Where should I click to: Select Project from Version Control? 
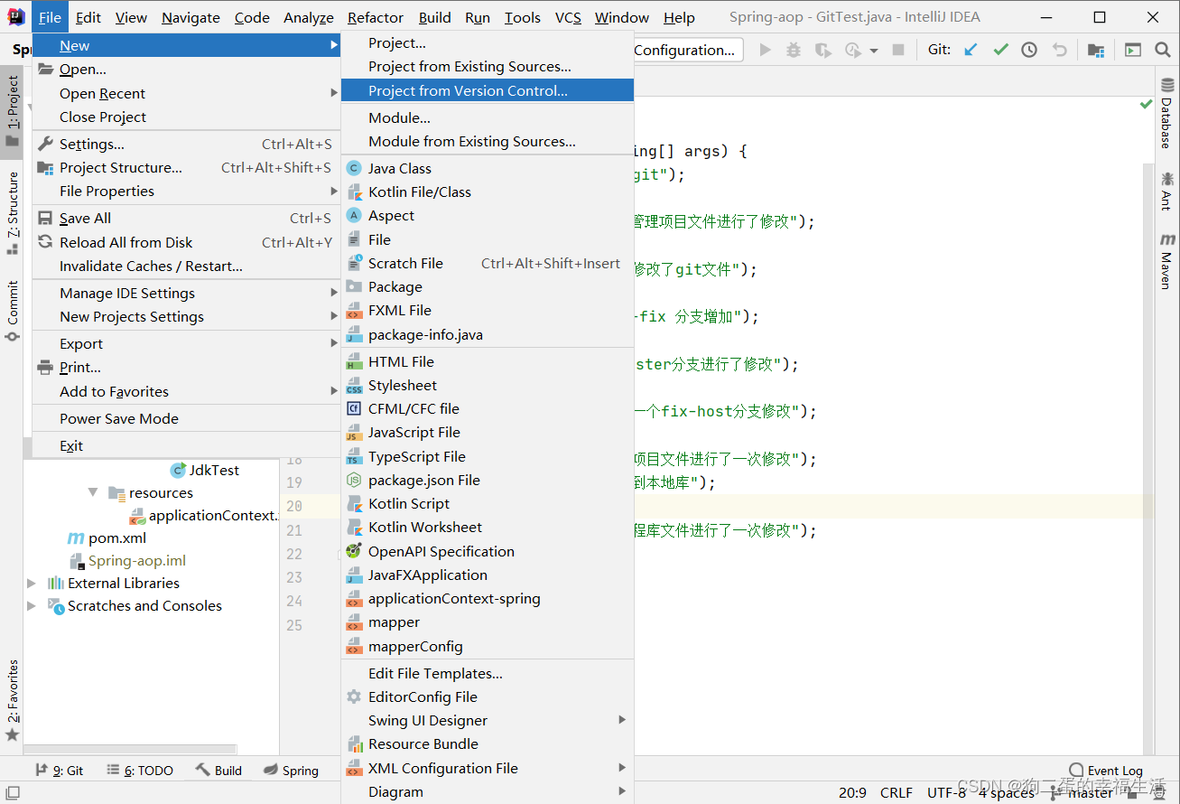pyautogui.click(x=488, y=90)
